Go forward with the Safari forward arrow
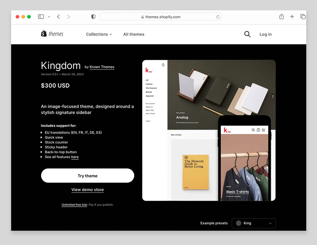The width and height of the screenshot is (317, 245). point(68,17)
